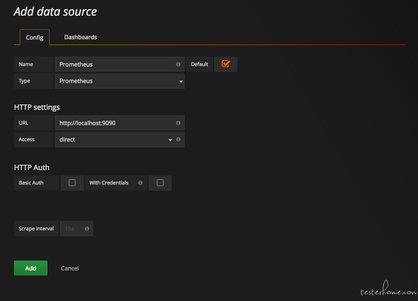Viewport: 418px width, 301px height.
Task: Switch to the Config tab
Action: (x=35, y=37)
